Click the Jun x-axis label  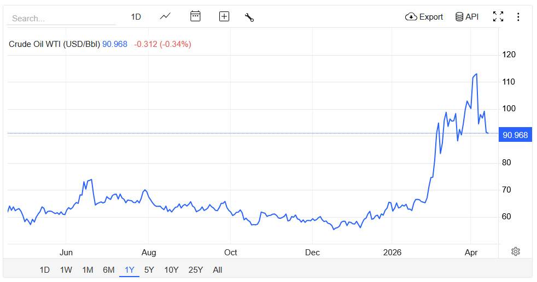[x=66, y=253]
